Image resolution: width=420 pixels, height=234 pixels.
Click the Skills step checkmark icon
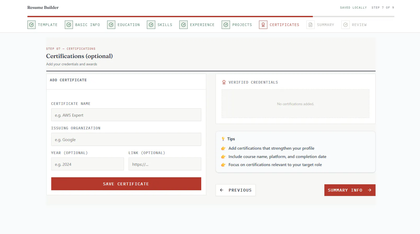click(x=151, y=25)
